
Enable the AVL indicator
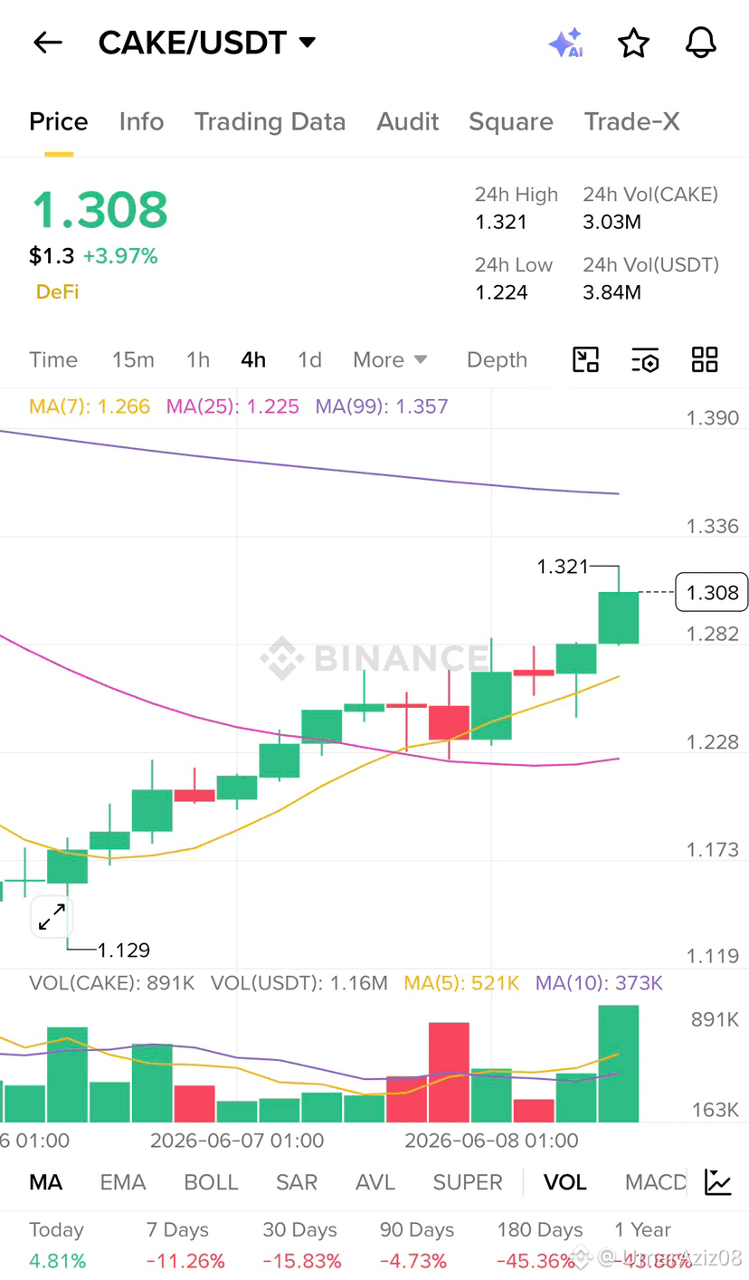375,1182
